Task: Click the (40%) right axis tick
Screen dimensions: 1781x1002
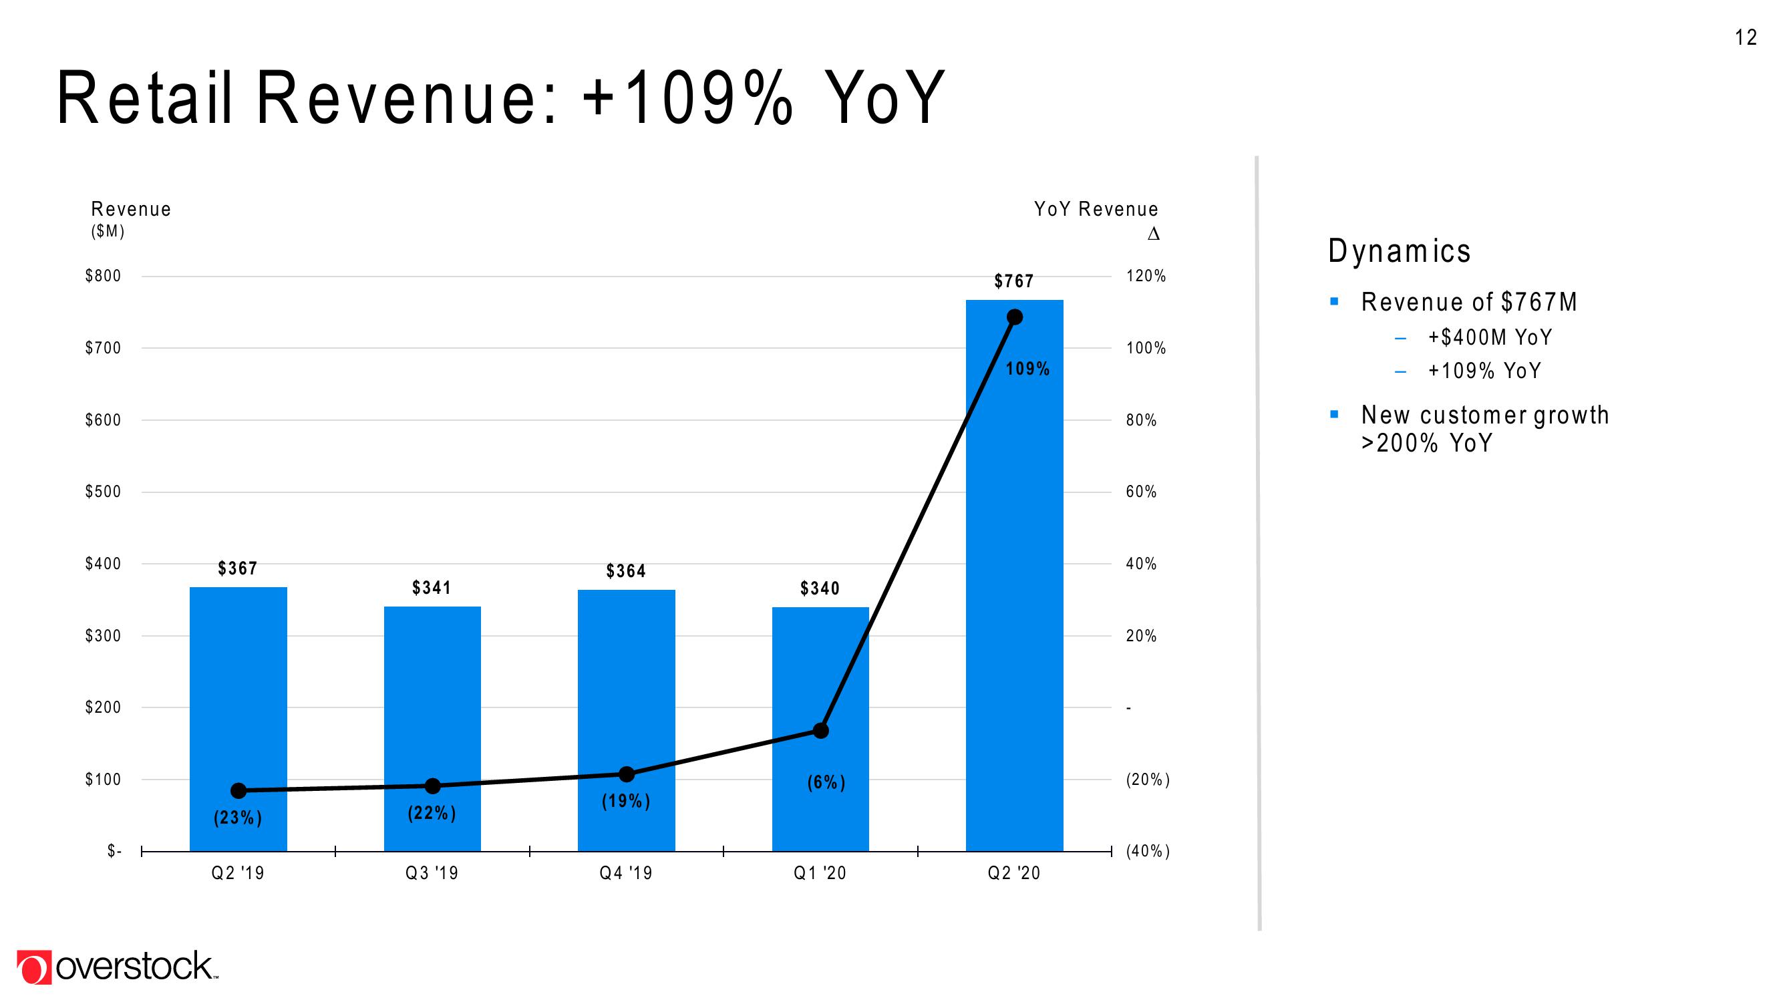Action: coord(1148,851)
